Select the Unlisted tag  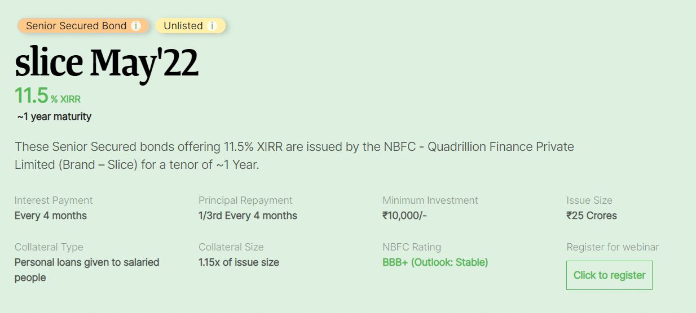191,26
